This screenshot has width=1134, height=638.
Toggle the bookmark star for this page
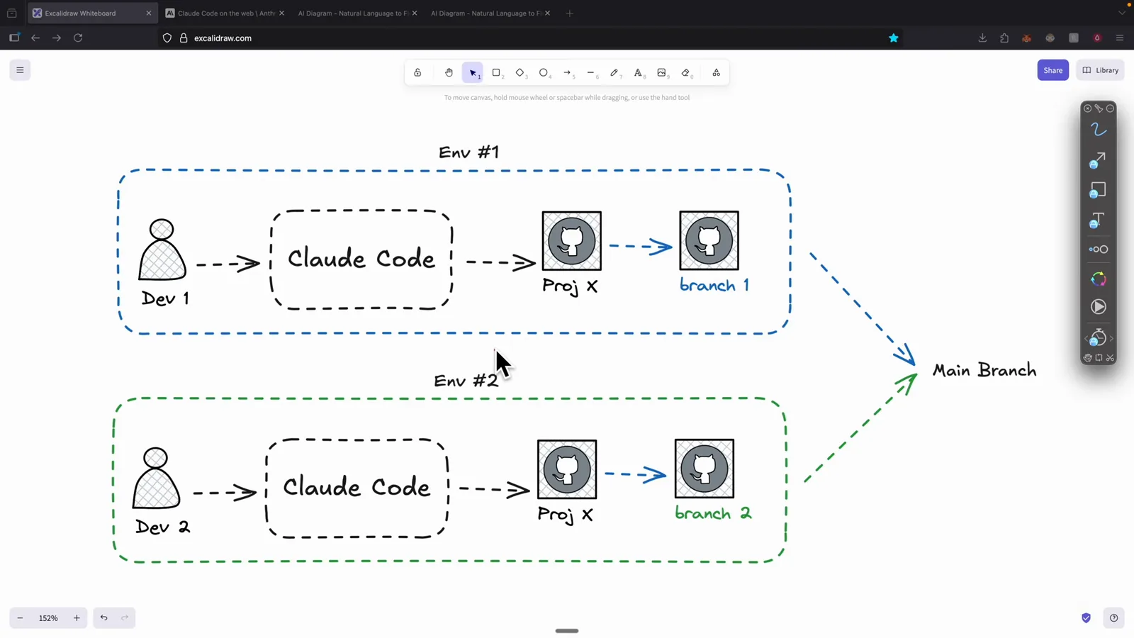pyautogui.click(x=893, y=38)
